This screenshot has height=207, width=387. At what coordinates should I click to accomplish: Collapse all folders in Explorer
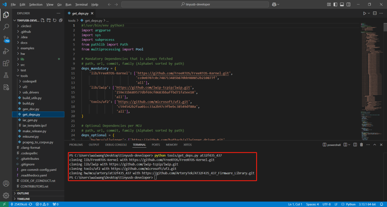(x=61, y=21)
